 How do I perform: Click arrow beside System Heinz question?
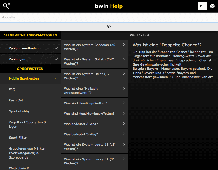pos(124,74)
